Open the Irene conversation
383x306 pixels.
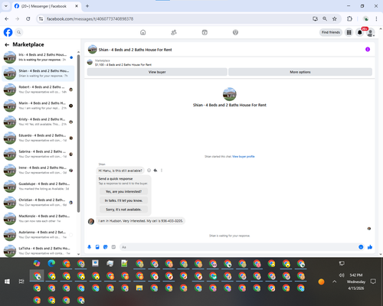[38, 170]
